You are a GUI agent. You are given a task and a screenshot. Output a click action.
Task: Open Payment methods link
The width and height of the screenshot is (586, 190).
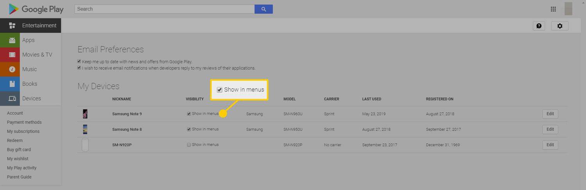[24, 122]
